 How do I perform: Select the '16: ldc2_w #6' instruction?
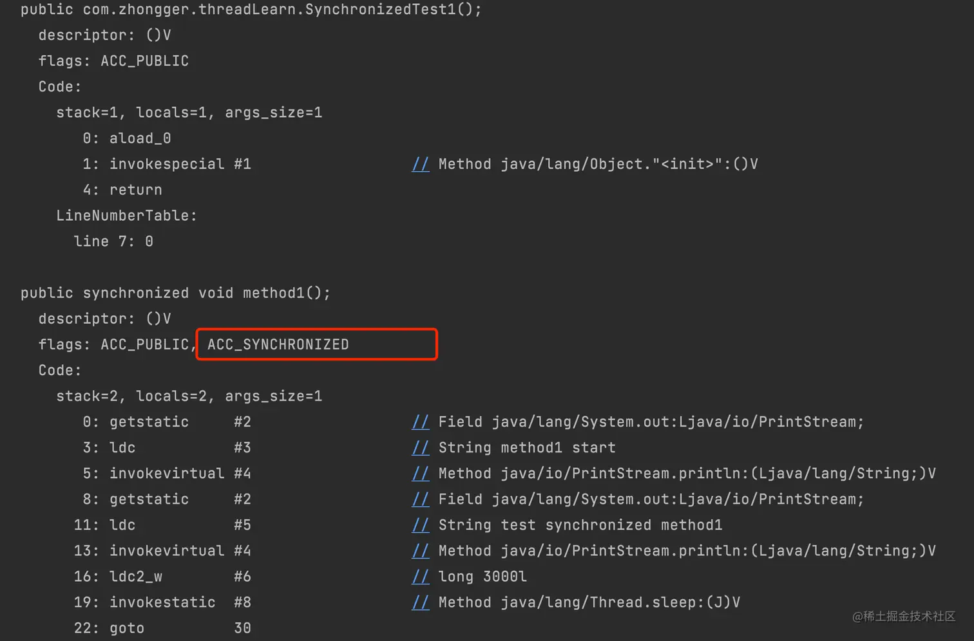pyautogui.click(x=162, y=576)
